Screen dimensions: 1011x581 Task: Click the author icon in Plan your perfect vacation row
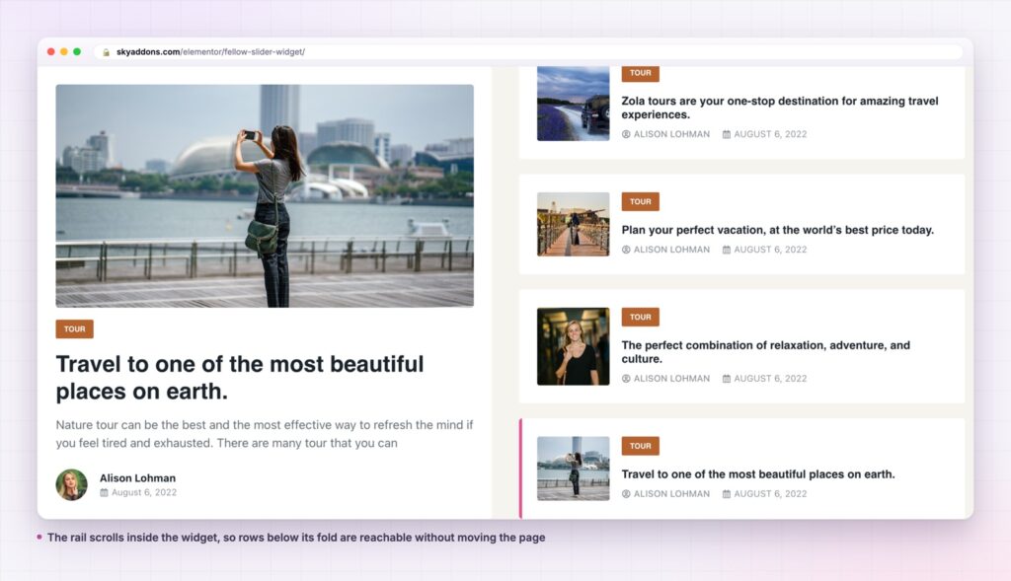pyautogui.click(x=626, y=250)
